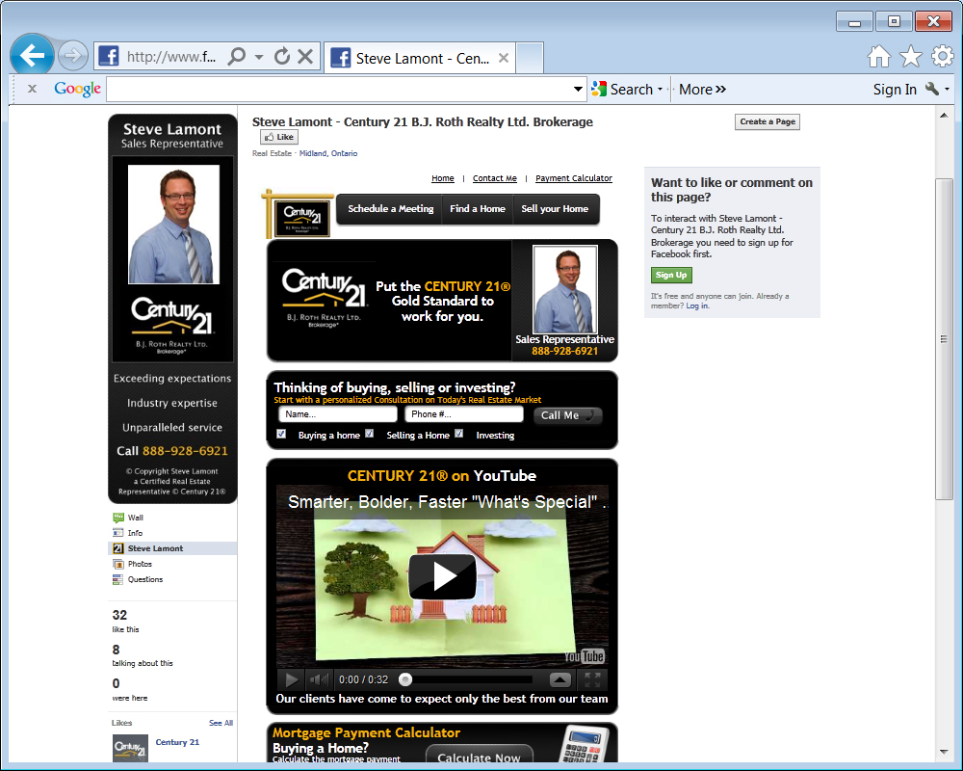Toggle the Buying a home checkbox

click(x=281, y=434)
